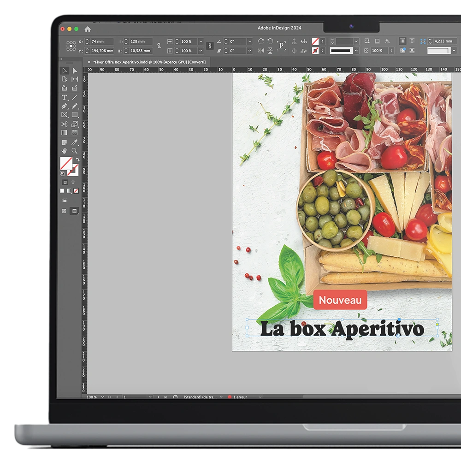
Task: Open the effects fx button
Action: click(x=388, y=41)
